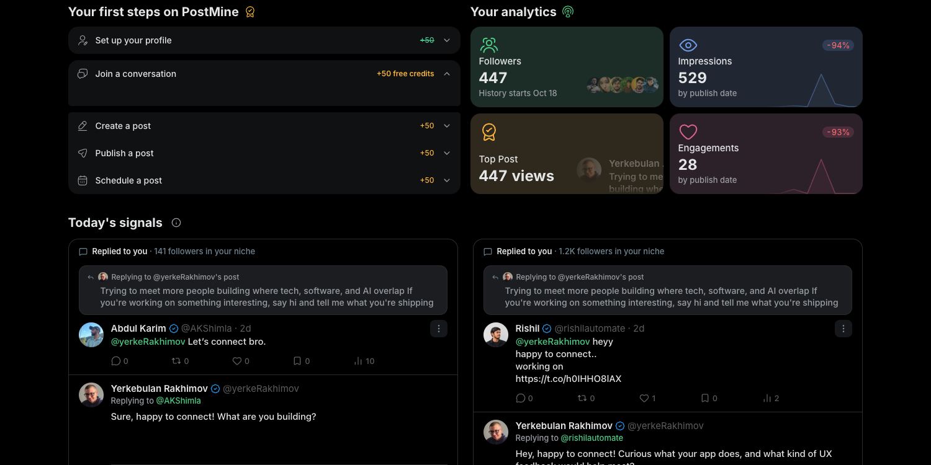Click the views chart icon on Rishil's tweet
This screenshot has height=465, width=931.
pyautogui.click(x=767, y=398)
